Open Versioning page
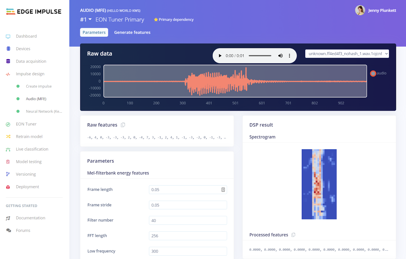The height and width of the screenshot is (259, 406). click(26, 174)
